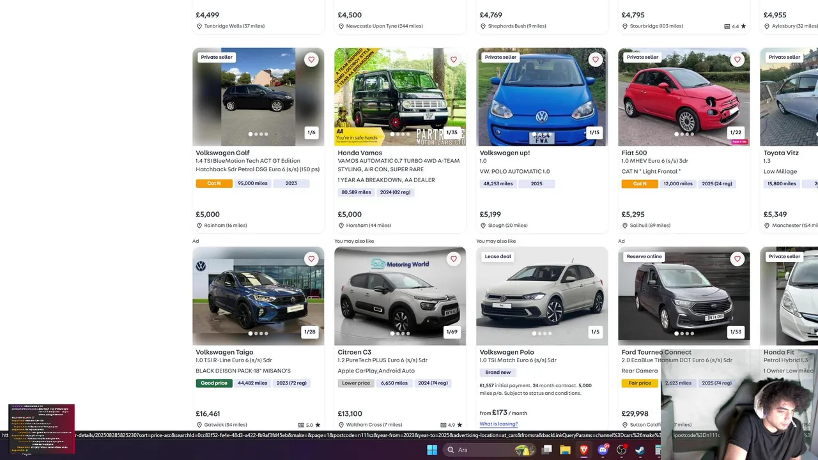Click Shepherds Bush (9 miles) location
Screen dimensions: 818x460
(516, 26)
